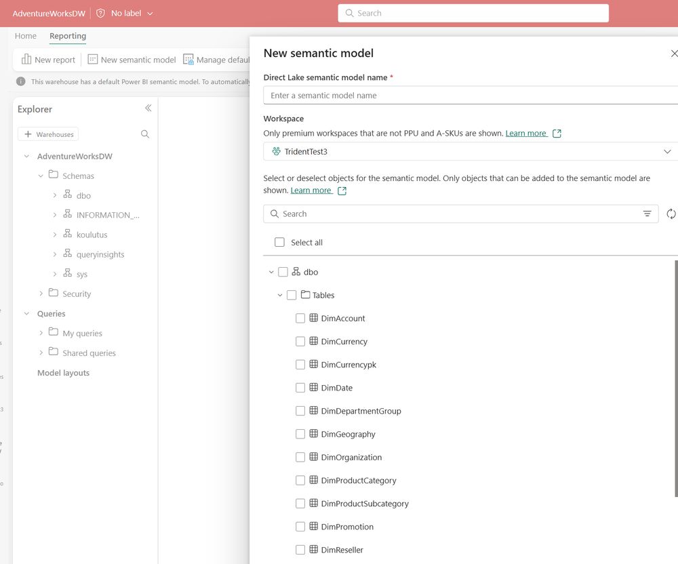678x564 pixels.
Task: Click the New semantic model icon
Action: pyautogui.click(x=92, y=59)
